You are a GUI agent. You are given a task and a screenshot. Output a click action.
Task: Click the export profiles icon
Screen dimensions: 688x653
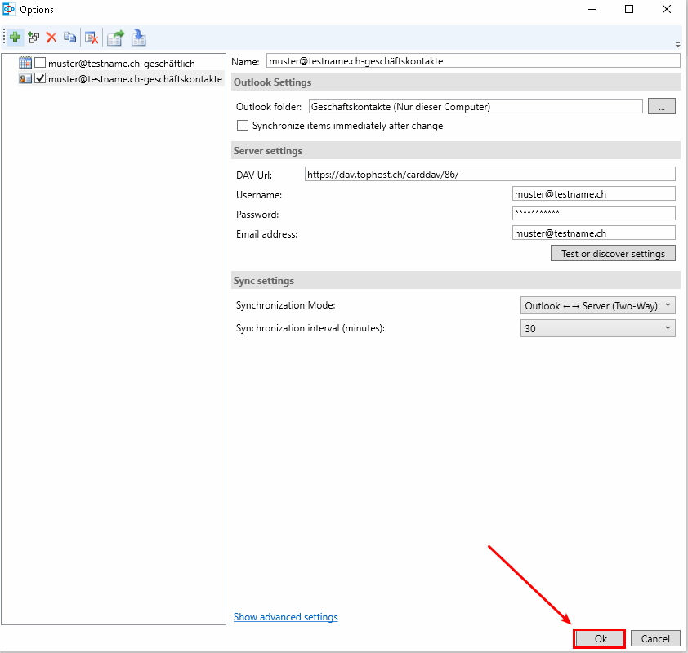coord(115,37)
